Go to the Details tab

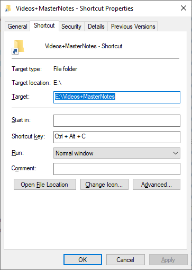click(x=96, y=27)
